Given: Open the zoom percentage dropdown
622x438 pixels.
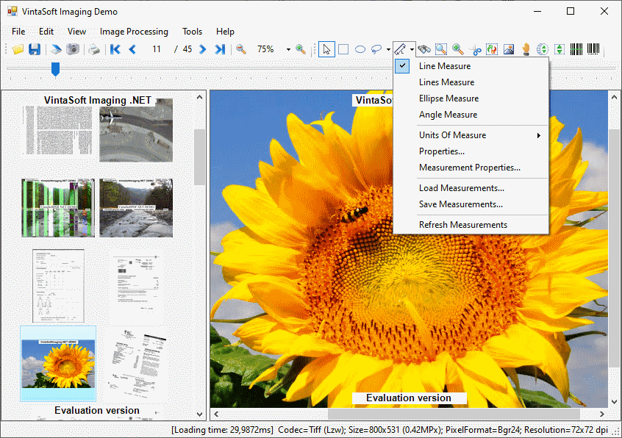Looking at the screenshot, I should [287, 49].
